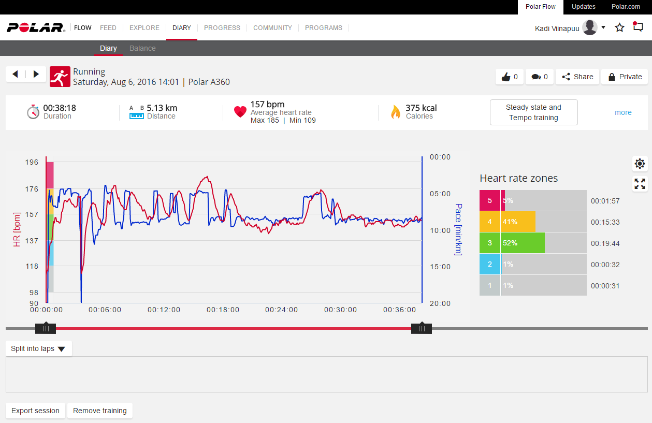Screen dimensions: 652x423
Task: Select the Polar Flow top tab
Action: pos(541,7)
